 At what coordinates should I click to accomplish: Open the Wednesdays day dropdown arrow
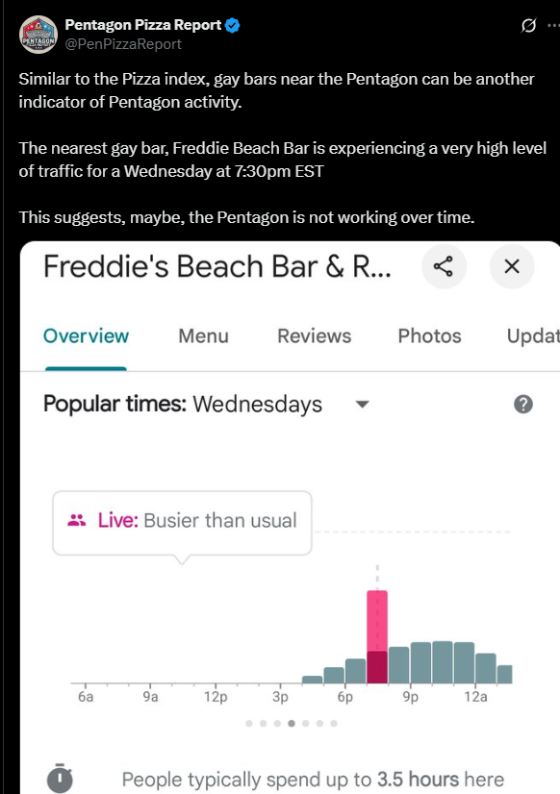(x=362, y=404)
